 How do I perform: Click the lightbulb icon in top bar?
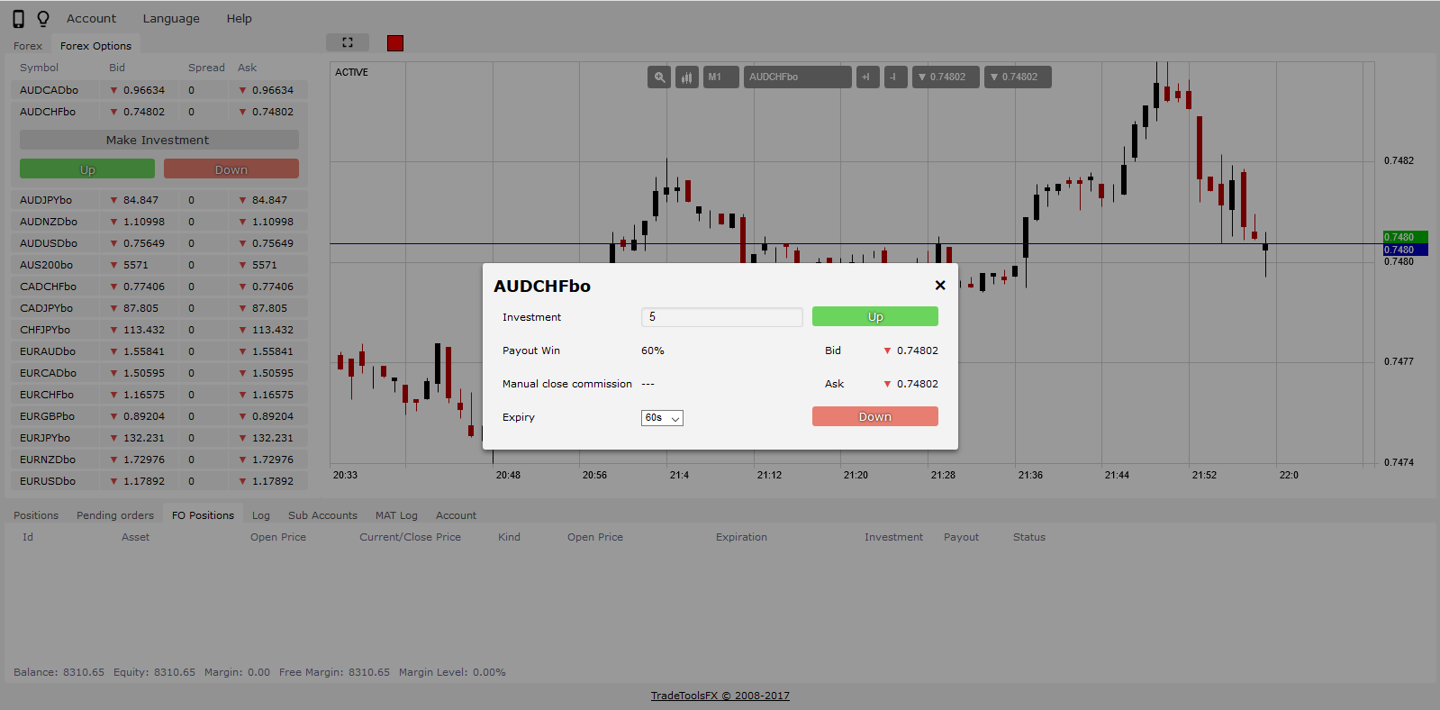point(42,19)
